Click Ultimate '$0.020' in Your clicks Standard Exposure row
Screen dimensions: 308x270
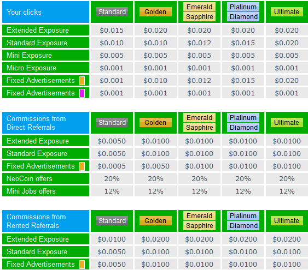[287, 43]
